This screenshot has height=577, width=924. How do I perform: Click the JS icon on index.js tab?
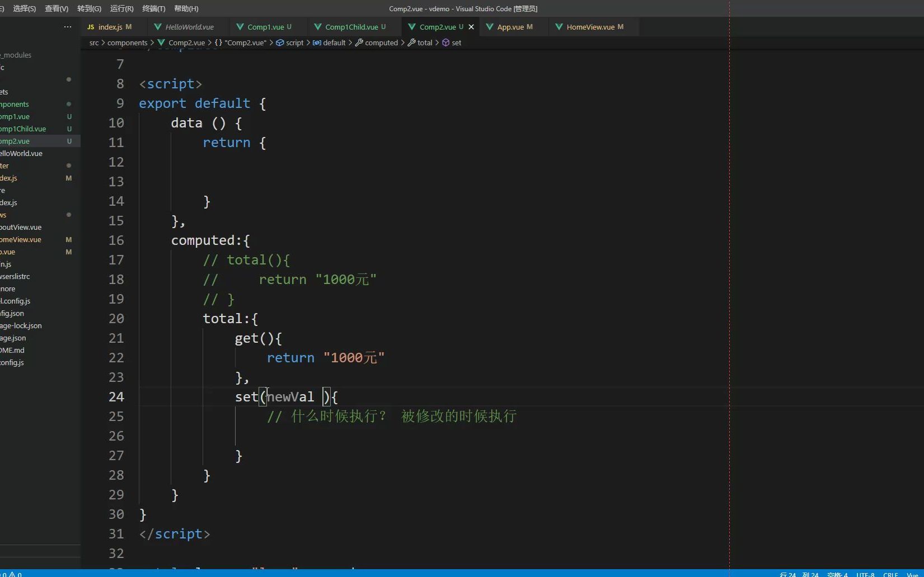coord(91,27)
